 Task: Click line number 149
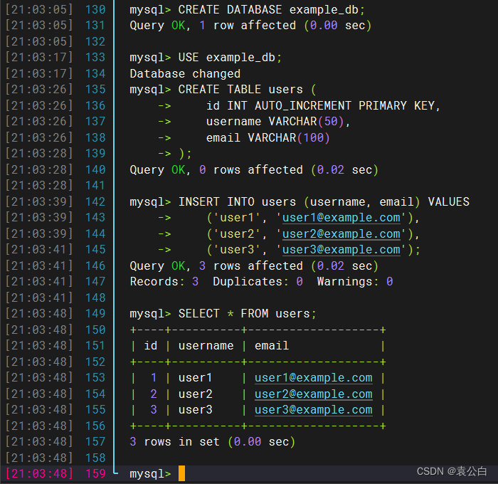[95, 314]
